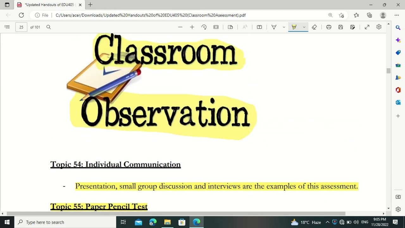Rotate the PDF page

[204, 27]
